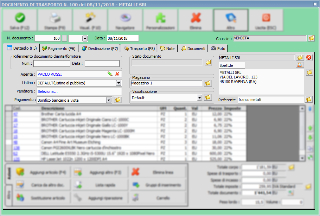Viewport: 320px width, 216px height.
Task: Open the Causale folder lookup icon
Action: (311, 38)
